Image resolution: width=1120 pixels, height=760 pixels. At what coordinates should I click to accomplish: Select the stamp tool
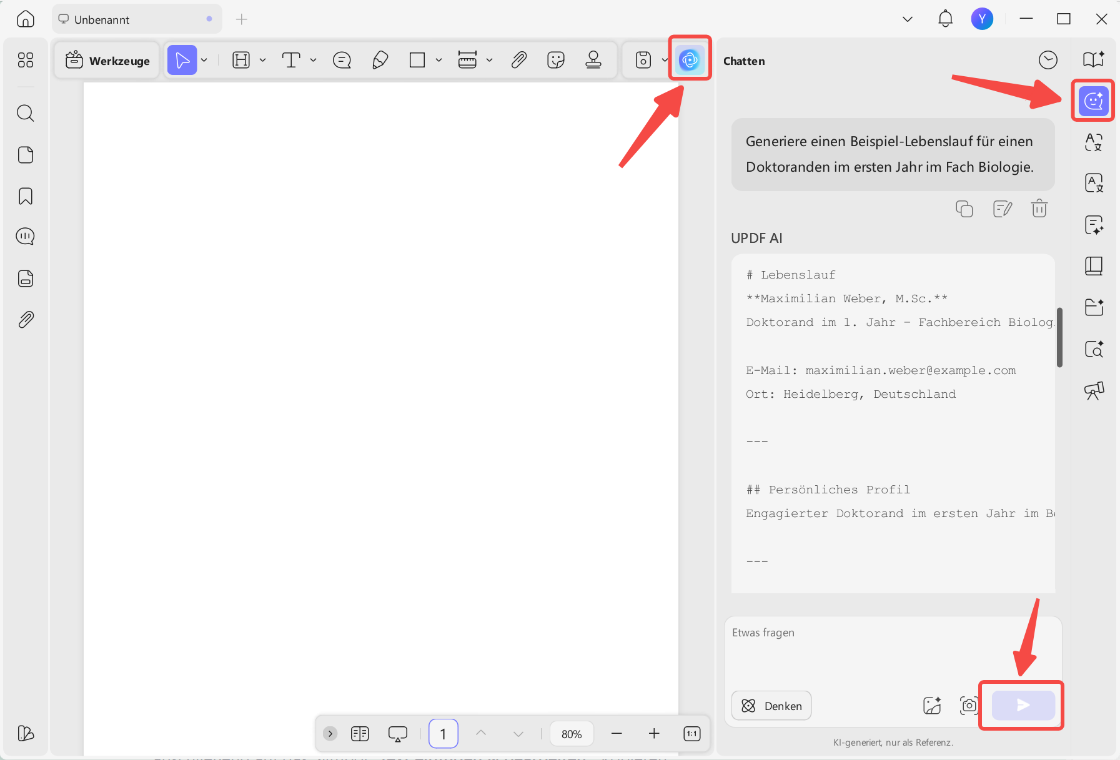pyautogui.click(x=593, y=60)
